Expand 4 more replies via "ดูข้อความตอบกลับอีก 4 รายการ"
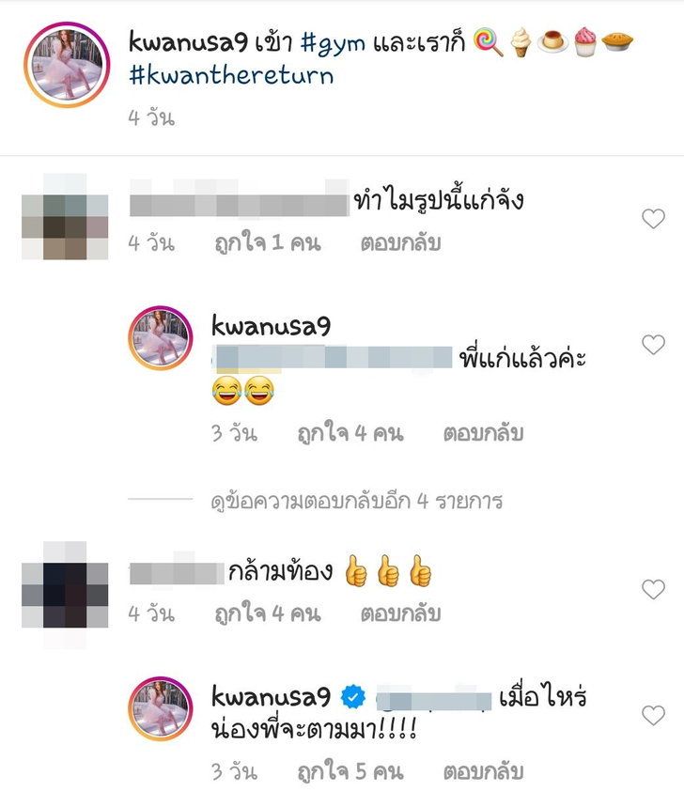This screenshot has height=807, width=684. pyautogui.click(x=357, y=500)
